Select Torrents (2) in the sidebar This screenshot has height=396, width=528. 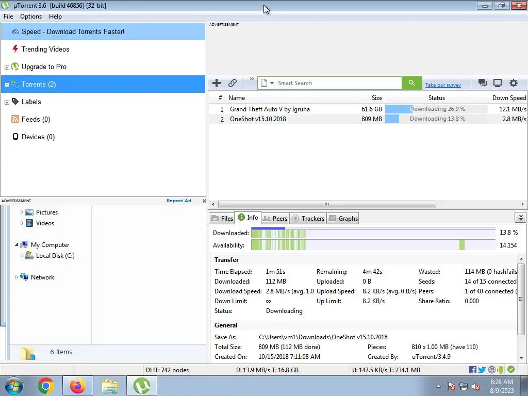pyautogui.click(x=103, y=84)
